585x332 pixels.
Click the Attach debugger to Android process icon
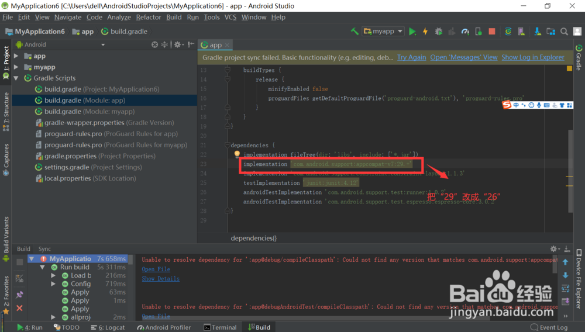(479, 32)
